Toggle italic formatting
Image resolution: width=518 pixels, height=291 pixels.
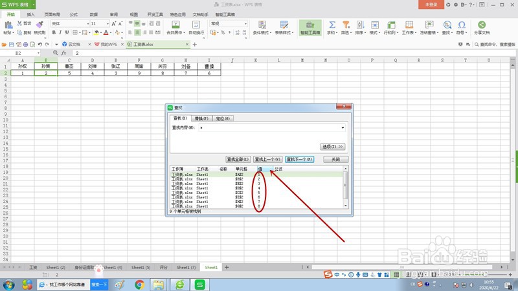60,32
